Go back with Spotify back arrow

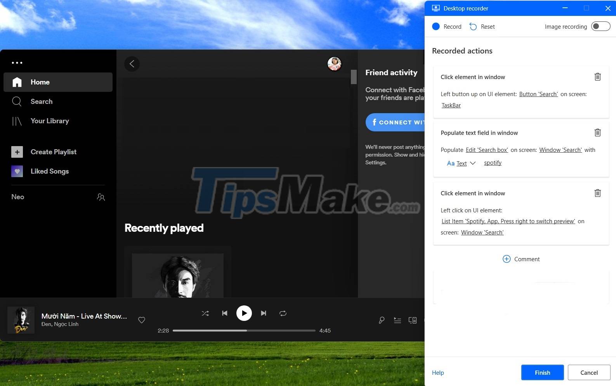(132, 64)
